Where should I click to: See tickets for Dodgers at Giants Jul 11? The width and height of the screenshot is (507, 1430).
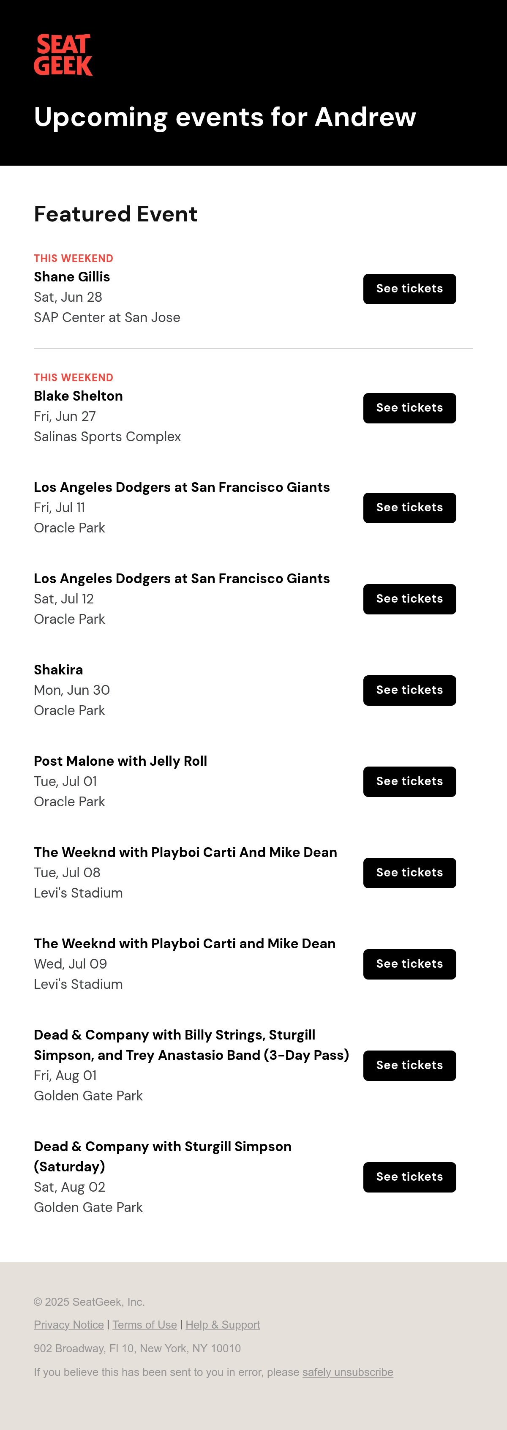pyautogui.click(x=409, y=508)
